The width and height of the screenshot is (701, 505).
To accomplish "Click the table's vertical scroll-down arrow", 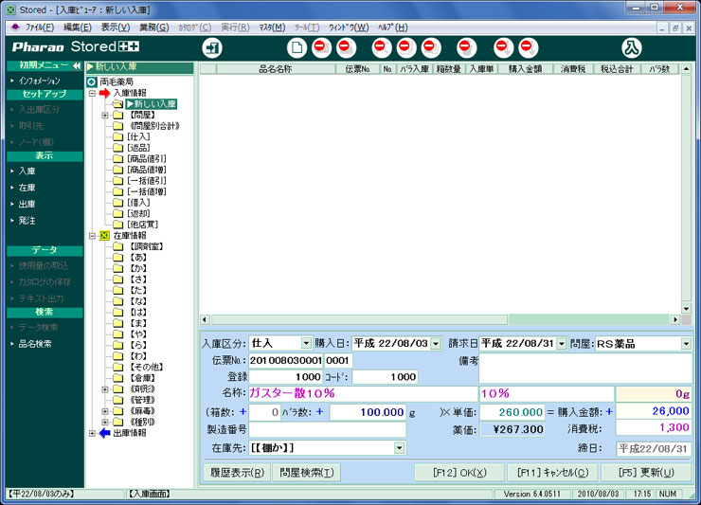I will pyautogui.click(x=686, y=309).
